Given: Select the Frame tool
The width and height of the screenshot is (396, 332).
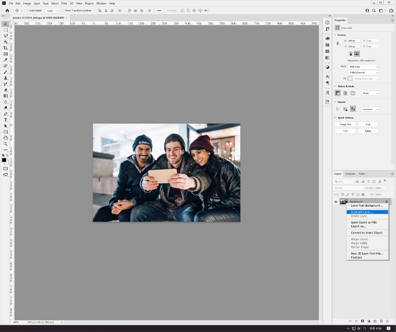Looking at the screenshot, I should [5, 54].
